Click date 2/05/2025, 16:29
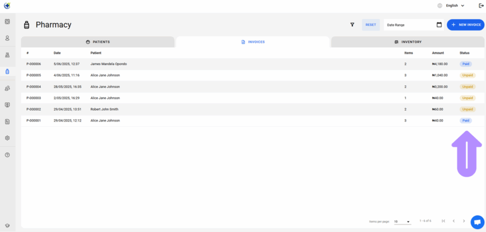The height and width of the screenshot is (232, 486). [66, 98]
